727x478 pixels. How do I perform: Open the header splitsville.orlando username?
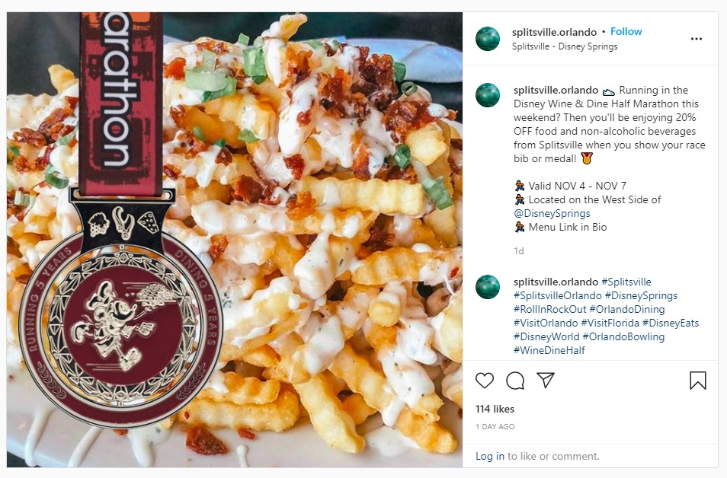(x=554, y=32)
